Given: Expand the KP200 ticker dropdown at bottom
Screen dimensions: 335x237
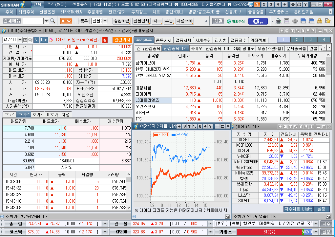Looking at the screenshot, I should [x=210, y=232].
